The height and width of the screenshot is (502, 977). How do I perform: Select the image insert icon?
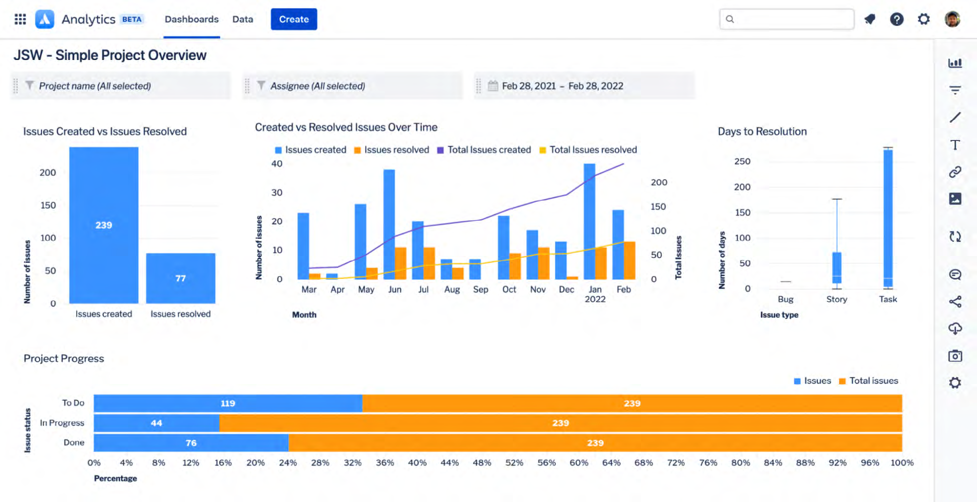pyautogui.click(x=955, y=198)
